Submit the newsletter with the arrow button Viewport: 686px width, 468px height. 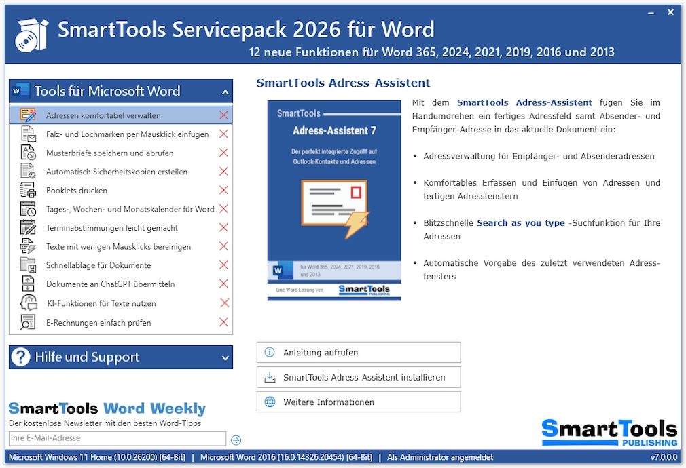(x=236, y=440)
